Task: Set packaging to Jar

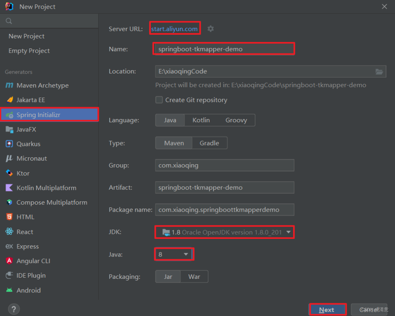Action: point(168,276)
